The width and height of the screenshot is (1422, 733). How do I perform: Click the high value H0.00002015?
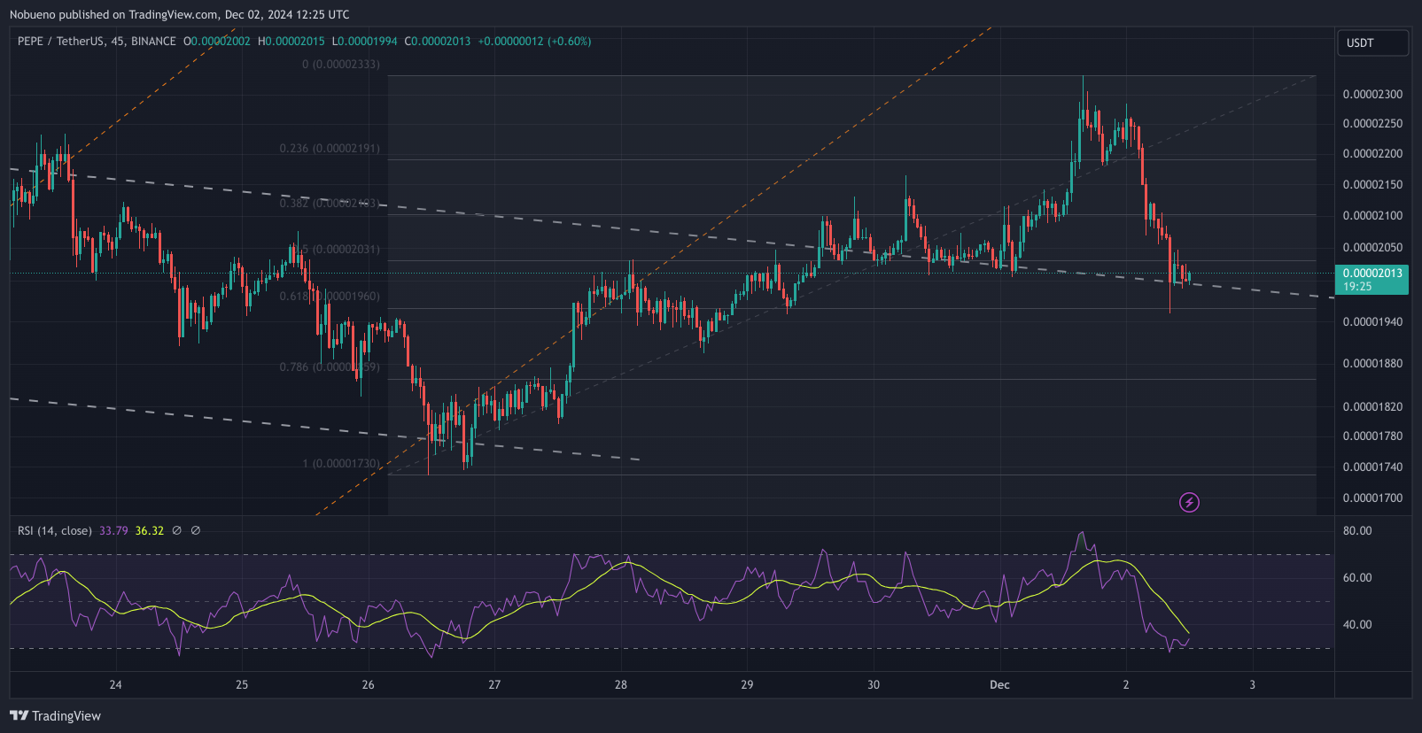coord(291,41)
